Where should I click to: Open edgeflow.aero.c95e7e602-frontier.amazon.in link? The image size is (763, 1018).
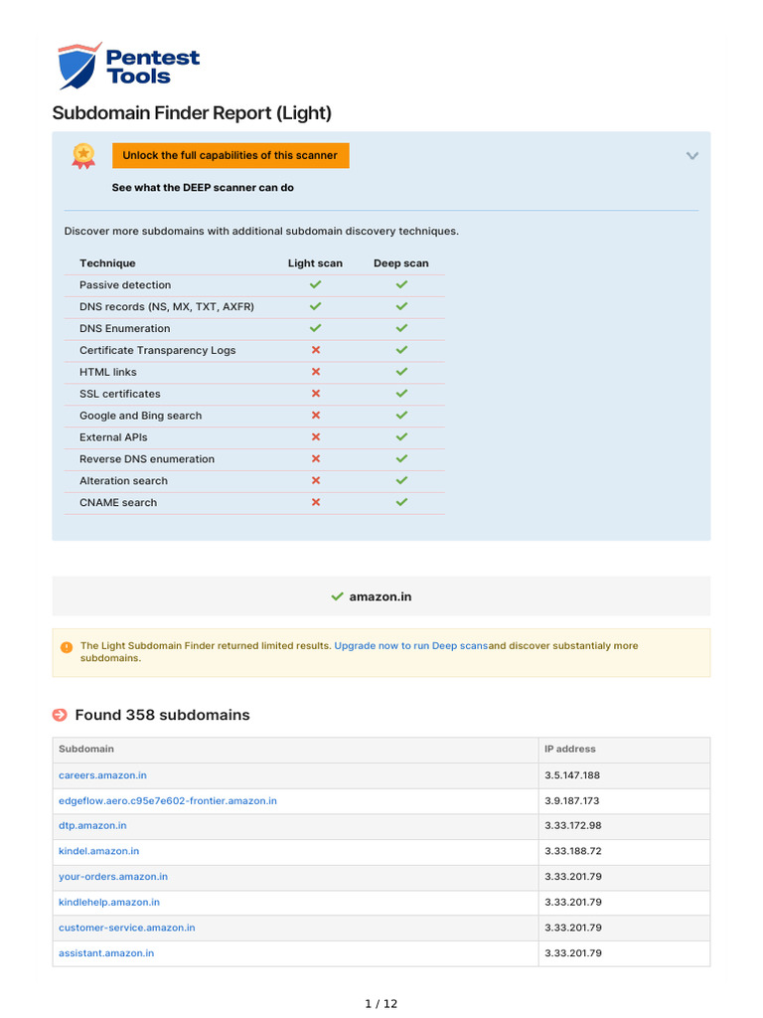(x=167, y=801)
